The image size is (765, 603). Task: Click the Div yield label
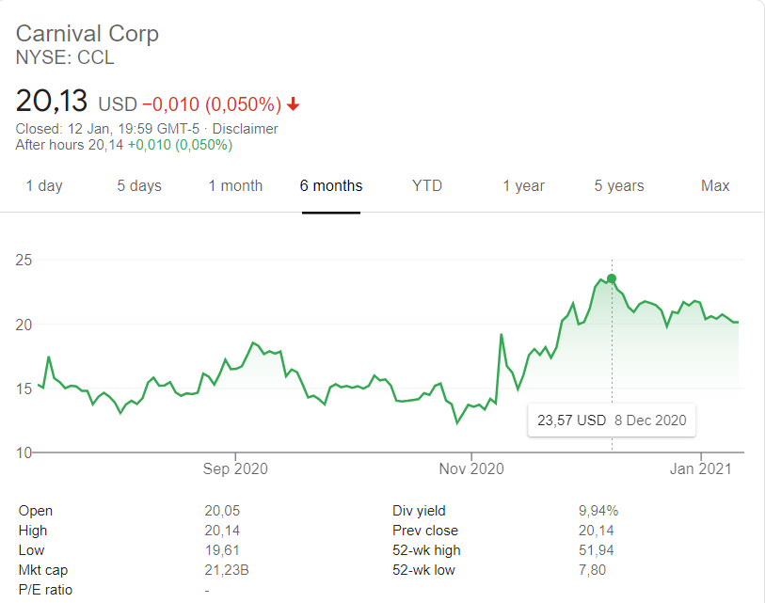(x=419, y=511)
